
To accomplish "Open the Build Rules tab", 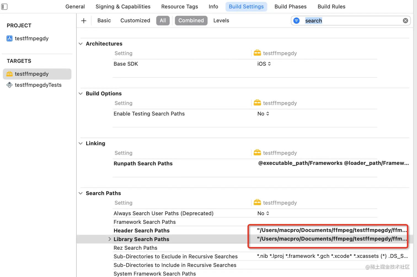I will pyautogui.click(x=331, y=7).
